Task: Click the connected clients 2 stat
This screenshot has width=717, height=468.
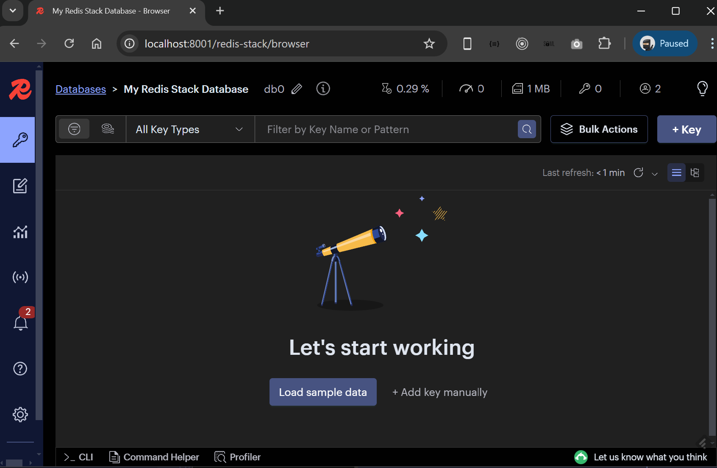Action: pyautogui.click(x=650, y=89)
